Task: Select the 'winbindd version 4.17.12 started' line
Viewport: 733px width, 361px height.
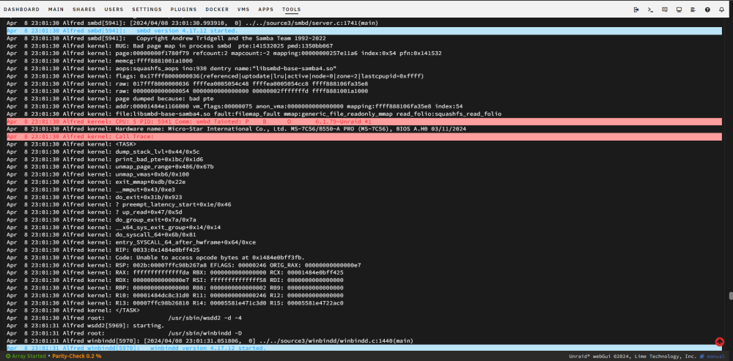Action: pos(365,349)
